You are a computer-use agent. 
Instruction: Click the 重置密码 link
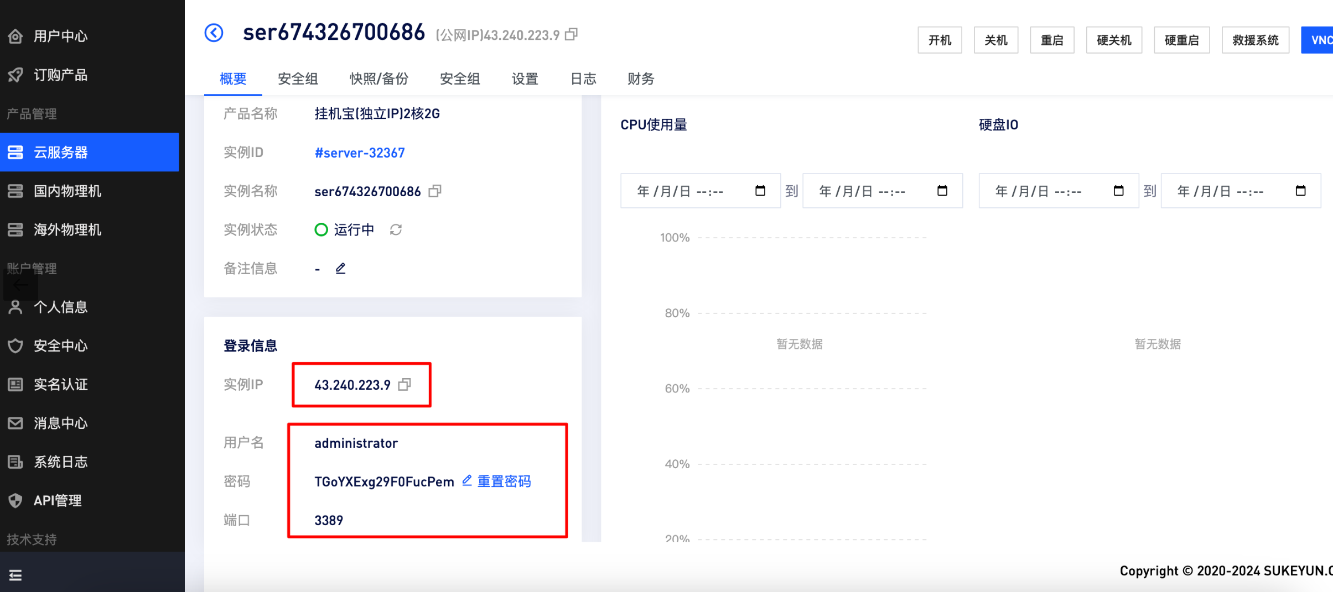tap(504, 481)
